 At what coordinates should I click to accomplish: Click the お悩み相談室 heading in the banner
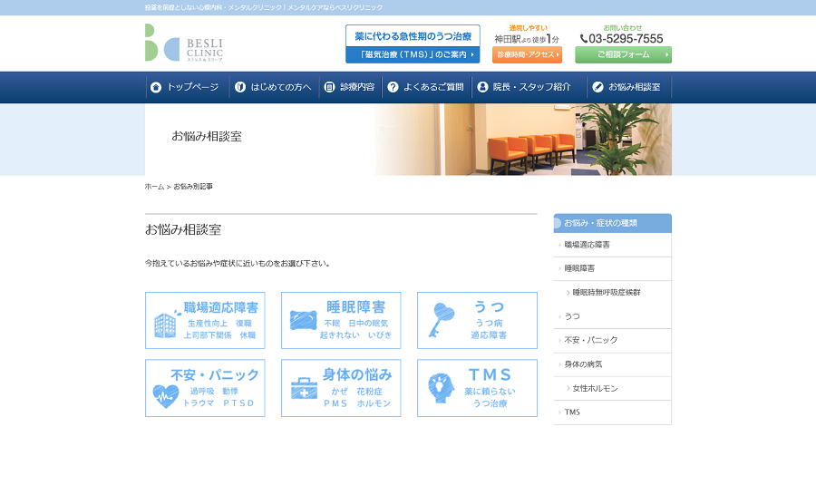pos(207,136)
